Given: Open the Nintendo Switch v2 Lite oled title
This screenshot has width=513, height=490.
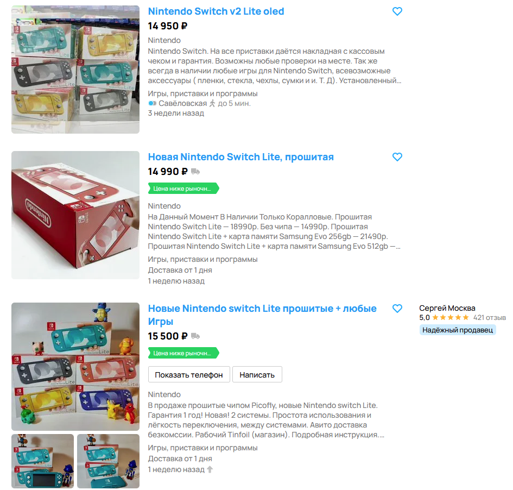Looking at the screenshot, I should (216, 11).
